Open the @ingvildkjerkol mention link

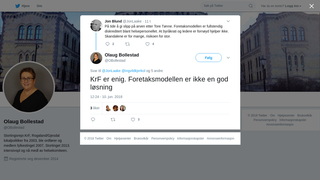[x=133, y=71]
